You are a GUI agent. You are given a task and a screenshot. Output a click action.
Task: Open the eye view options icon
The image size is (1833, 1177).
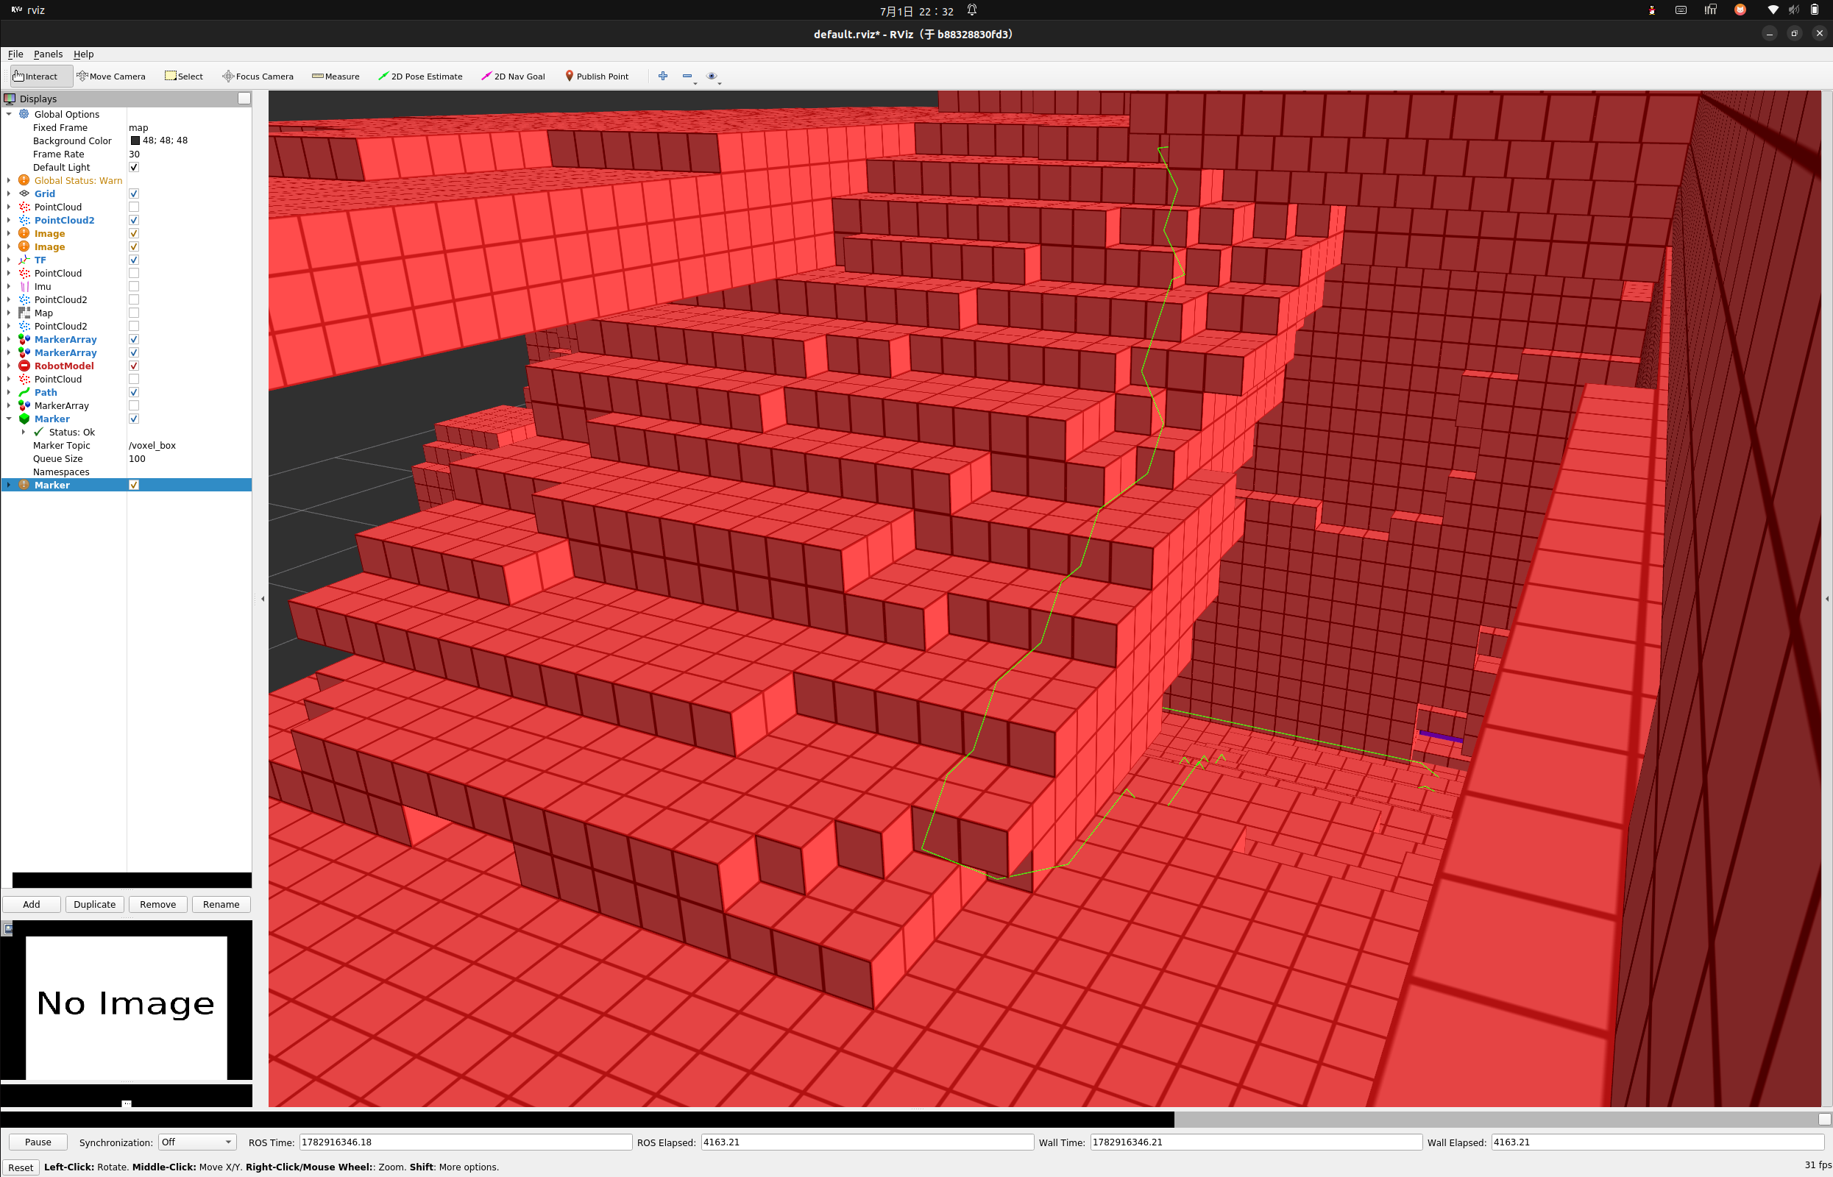coord(712,76)
